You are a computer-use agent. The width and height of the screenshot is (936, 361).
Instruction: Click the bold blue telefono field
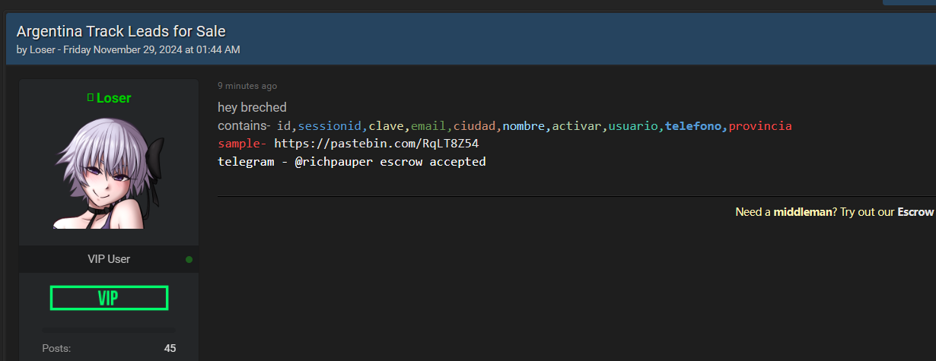tap(695, 125)
